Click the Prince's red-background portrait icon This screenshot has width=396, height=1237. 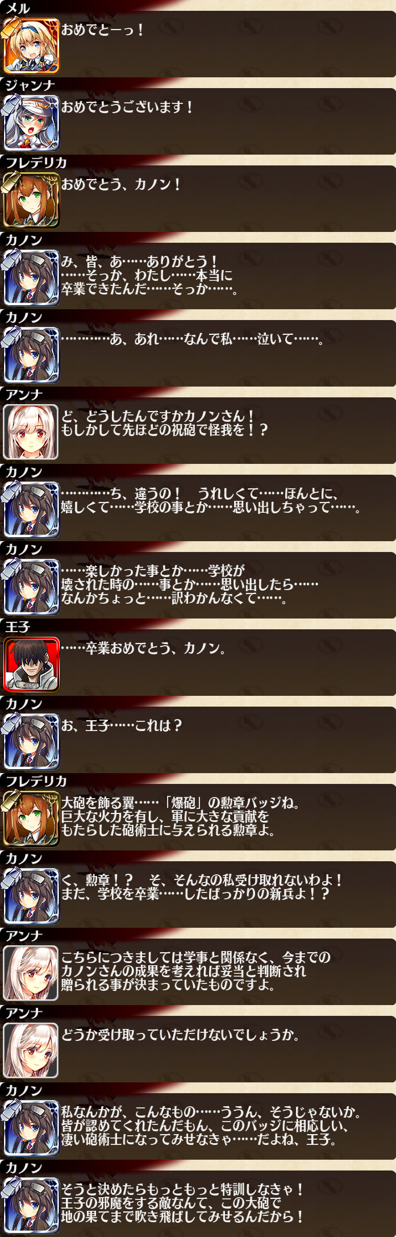coord(31,665)
